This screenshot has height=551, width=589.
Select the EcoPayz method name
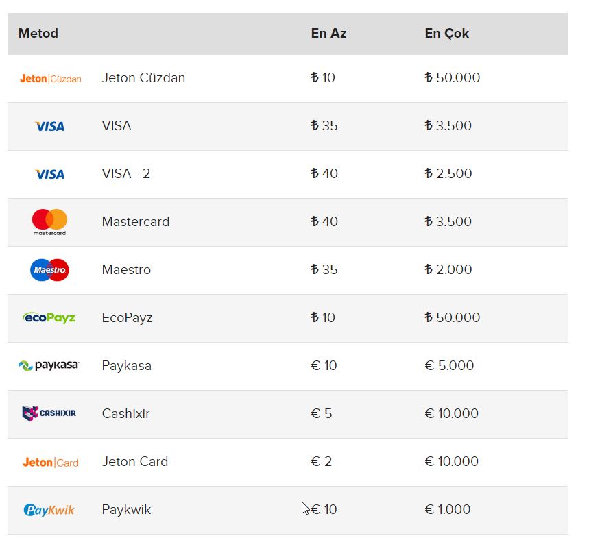pos(128,318)
